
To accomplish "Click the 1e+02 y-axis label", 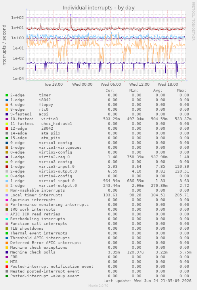I will click(x=17, y=18).
